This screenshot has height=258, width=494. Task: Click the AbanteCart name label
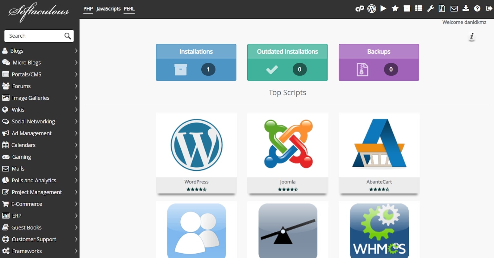(379, 182)
